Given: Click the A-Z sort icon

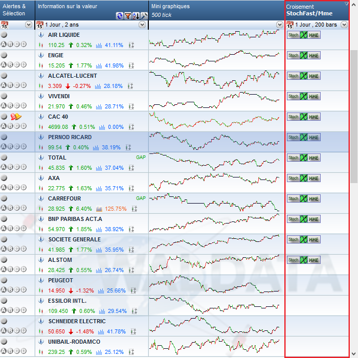Looking at the screenshot, I should click(136, 16).
